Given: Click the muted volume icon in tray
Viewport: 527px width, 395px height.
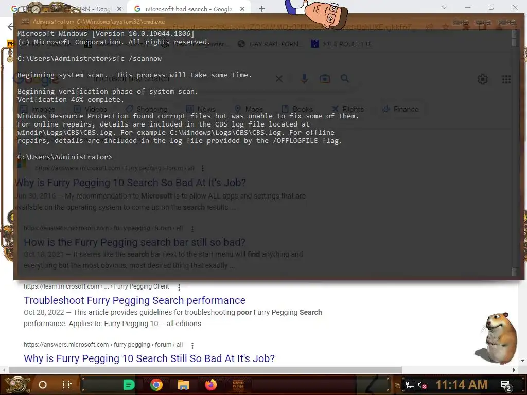Looking at the screenshot, I should pyautogui.click(x=422, y=385).
